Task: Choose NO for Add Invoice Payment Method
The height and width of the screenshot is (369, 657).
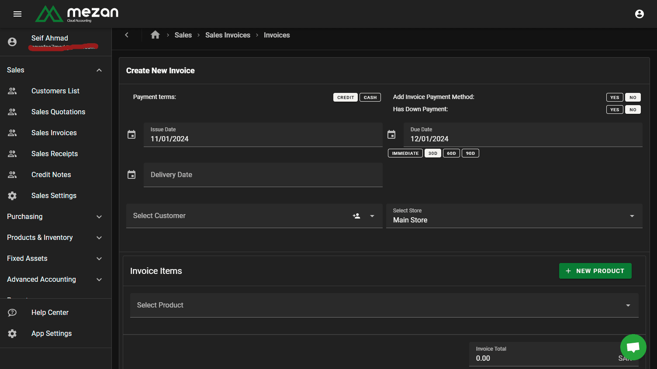Action: [633, 97]
